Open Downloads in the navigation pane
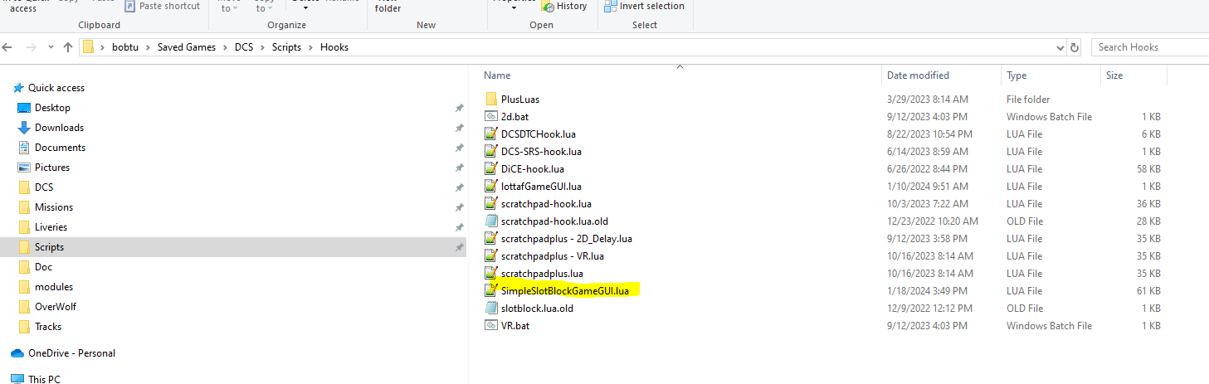The image size is (1209, 384). pyautogui.click(x=59, y=128)
